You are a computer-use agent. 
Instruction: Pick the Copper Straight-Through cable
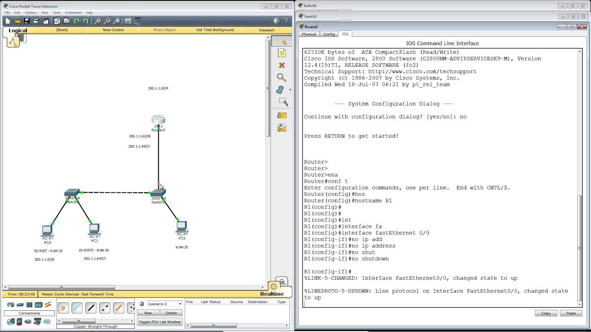click(x=91, y=308)
